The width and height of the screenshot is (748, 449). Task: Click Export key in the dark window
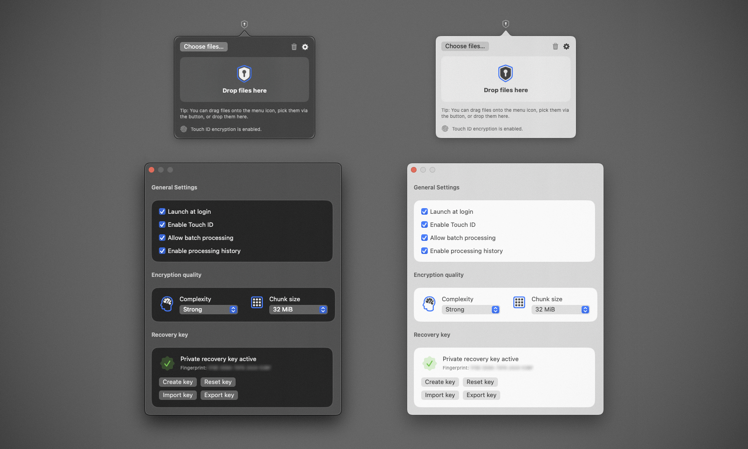click(219, 395)
